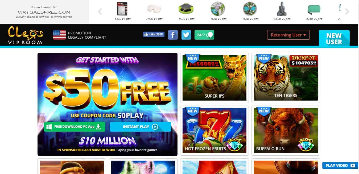Image resolution: width=359 pixels, height=174 pixels.
Task: Start 24/7 live chat support
Action: coord(204,35)
